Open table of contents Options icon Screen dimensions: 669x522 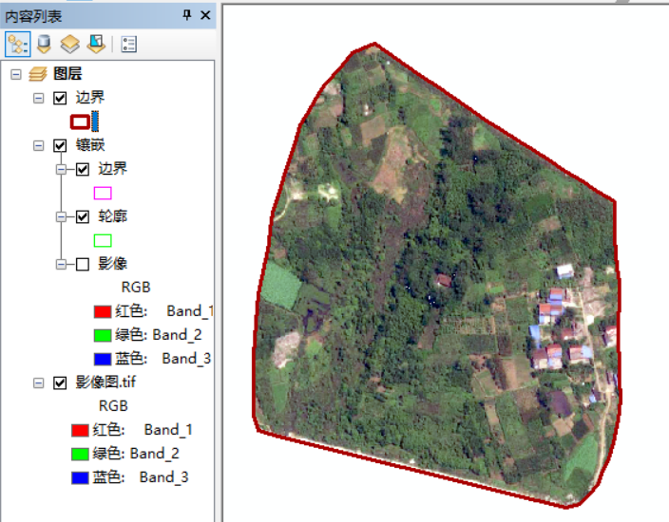coord(130,44)
